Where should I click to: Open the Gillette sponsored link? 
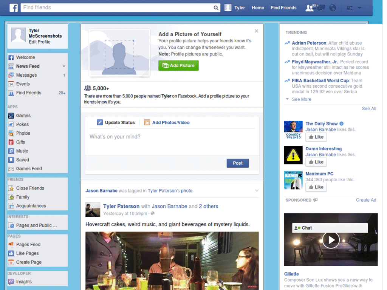[x=291, y=274]
